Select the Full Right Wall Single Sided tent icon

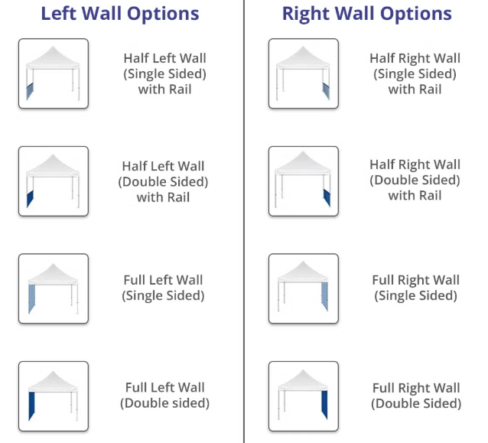point(304,288)
